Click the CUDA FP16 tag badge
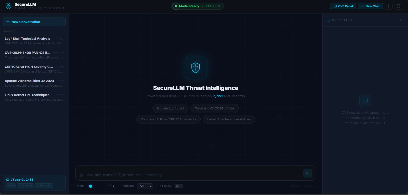The height and width of the screenshot is (195, 408). click(x=25, y=186)
